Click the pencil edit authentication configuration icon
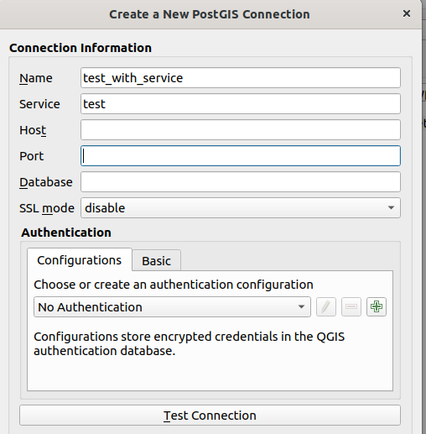 tap(326, 306)
